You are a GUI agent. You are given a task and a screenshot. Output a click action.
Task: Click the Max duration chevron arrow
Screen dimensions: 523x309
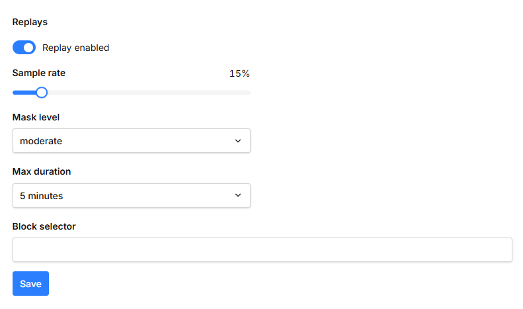238,196
